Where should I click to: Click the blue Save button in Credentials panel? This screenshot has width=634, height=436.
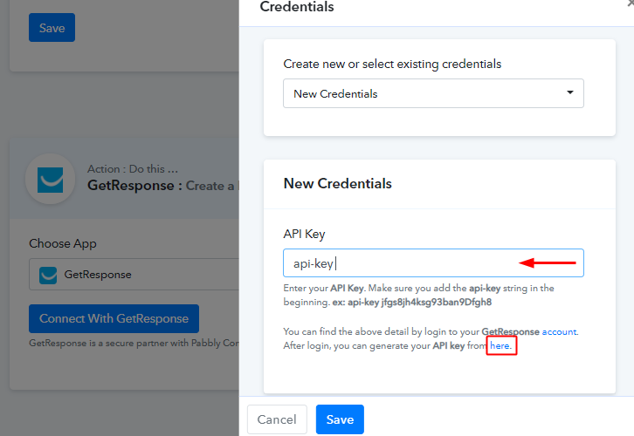tap(340, 419)
